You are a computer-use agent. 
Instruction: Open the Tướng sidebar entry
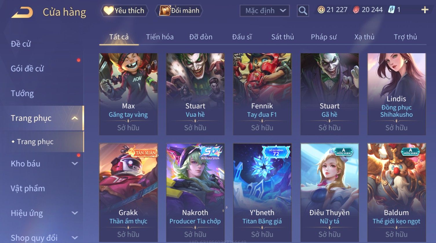click(x=22, y=93)
